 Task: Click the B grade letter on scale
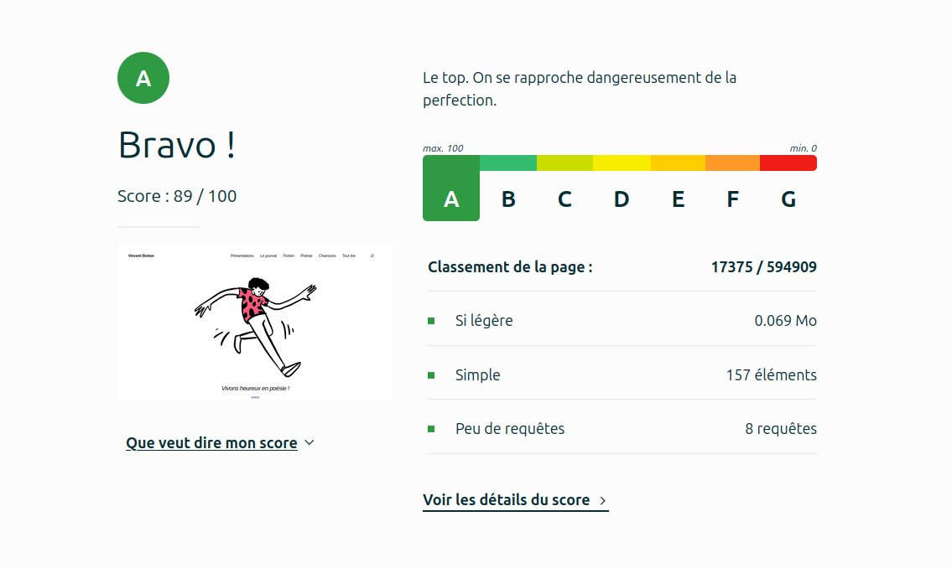508,199
